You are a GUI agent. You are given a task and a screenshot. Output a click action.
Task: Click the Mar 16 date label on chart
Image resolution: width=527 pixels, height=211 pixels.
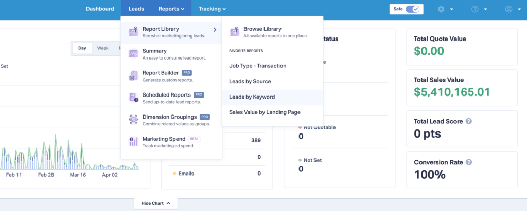click(78, 175)
